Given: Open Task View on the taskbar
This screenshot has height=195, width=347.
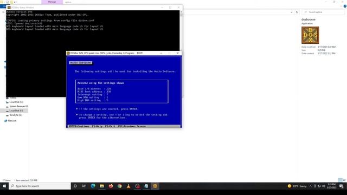Looking at the screenshot, I should (84, 186).
